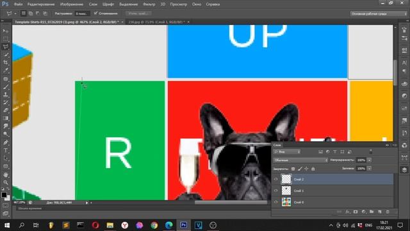Select the Smudge tool
This screenshot has height=231, width=410.
(x=6, y=126)
